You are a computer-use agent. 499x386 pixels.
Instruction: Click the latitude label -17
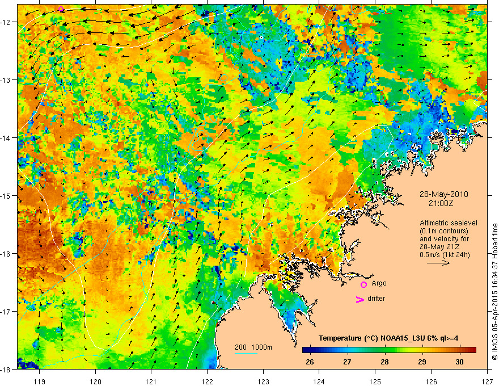(x=6, y=311)
